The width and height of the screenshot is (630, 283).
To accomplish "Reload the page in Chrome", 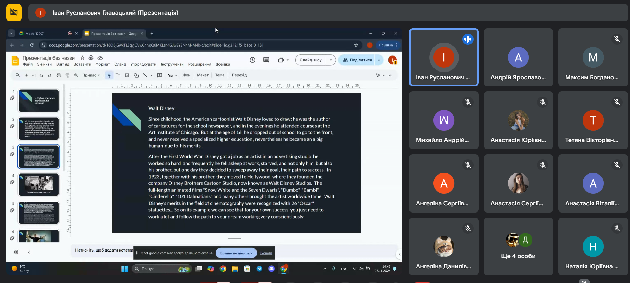I will pos(32,45).
